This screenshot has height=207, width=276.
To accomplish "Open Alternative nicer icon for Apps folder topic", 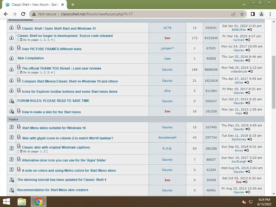I will coord(64,160).
